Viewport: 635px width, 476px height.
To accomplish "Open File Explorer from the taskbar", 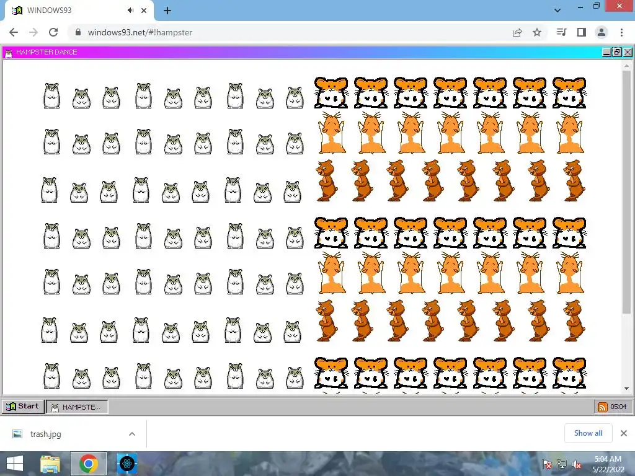I will coord(50,464).
